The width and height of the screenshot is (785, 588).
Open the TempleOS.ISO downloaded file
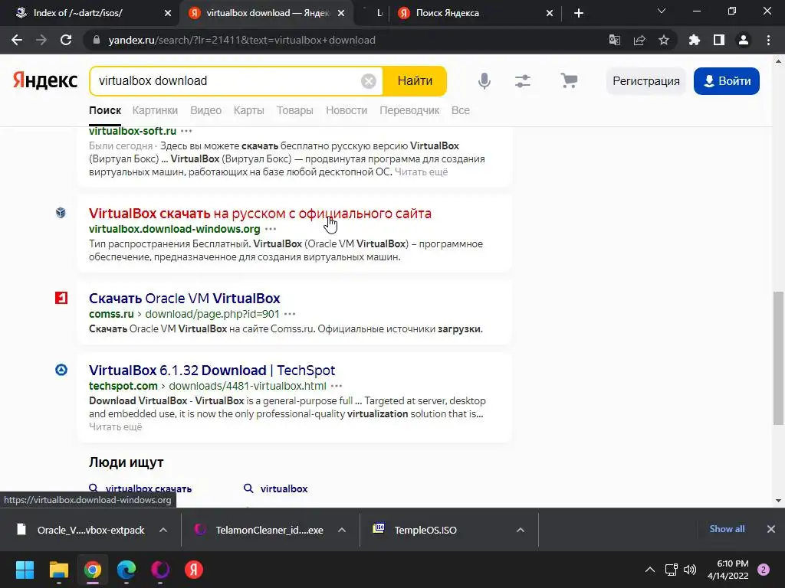click(x=425, y=530)
